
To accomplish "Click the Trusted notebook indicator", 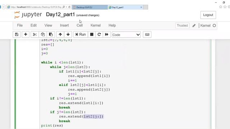I will click(x=182, y=25).
